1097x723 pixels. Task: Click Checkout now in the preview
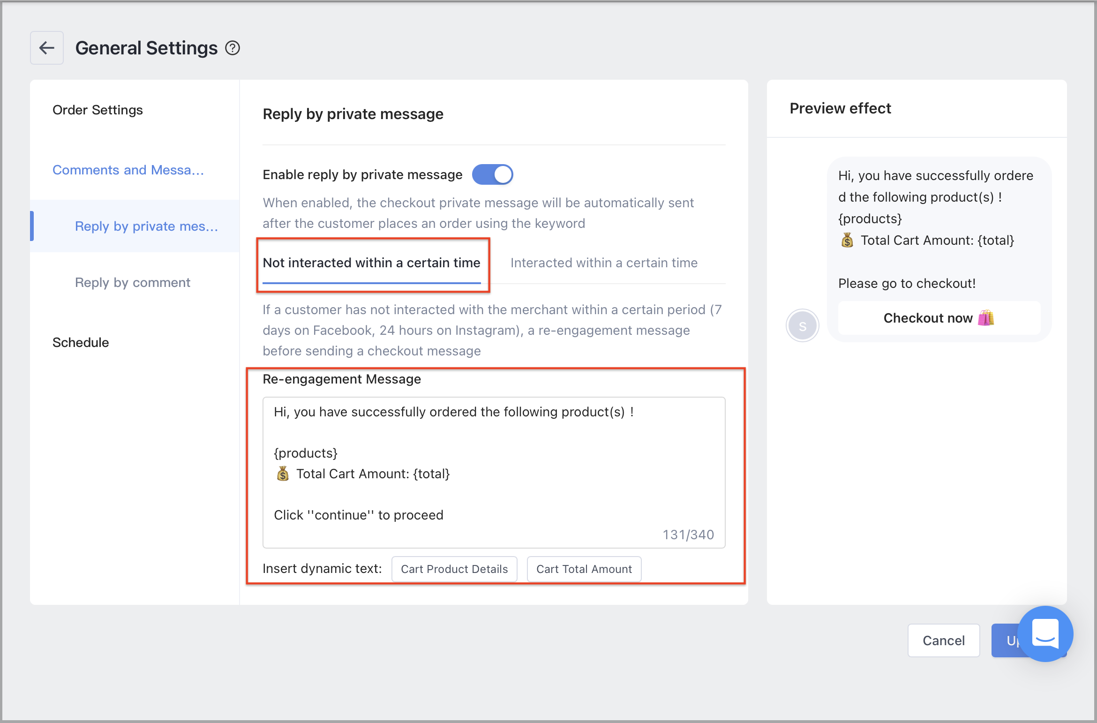coord(939,318)
